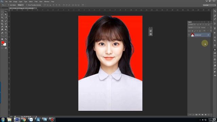Screen dimensions: 217x122
Task: Select the Gradient tool
Action: tap(6, 27)
